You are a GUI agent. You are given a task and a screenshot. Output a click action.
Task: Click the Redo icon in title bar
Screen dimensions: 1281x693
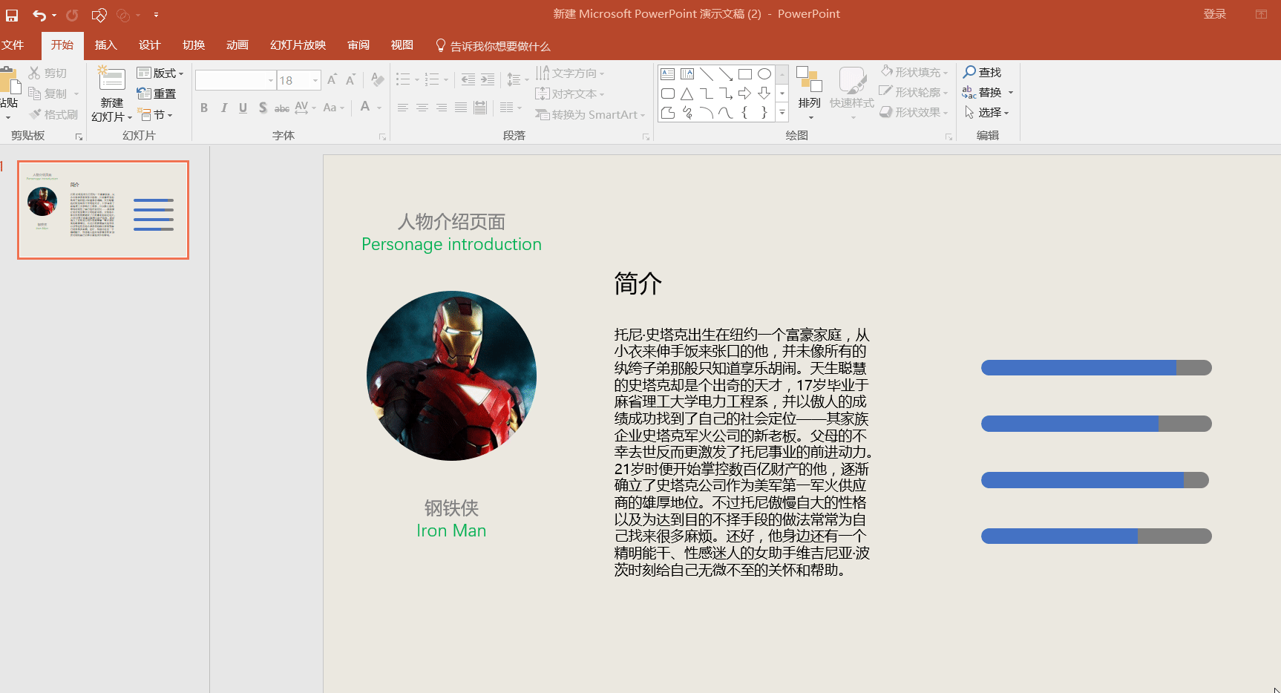coord(72,15)
